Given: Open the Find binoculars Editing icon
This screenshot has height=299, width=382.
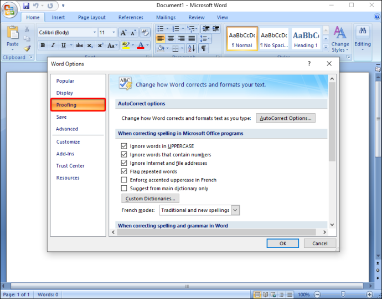Looking at the screenshot, I should [363, 31].
